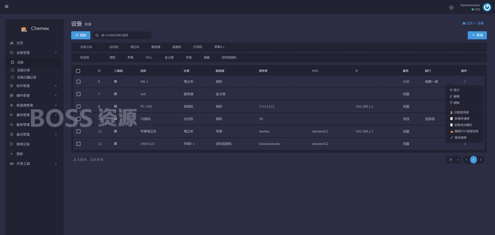Open actions dots for NB-1 row
495x235 pixels.
click(465, 81)
